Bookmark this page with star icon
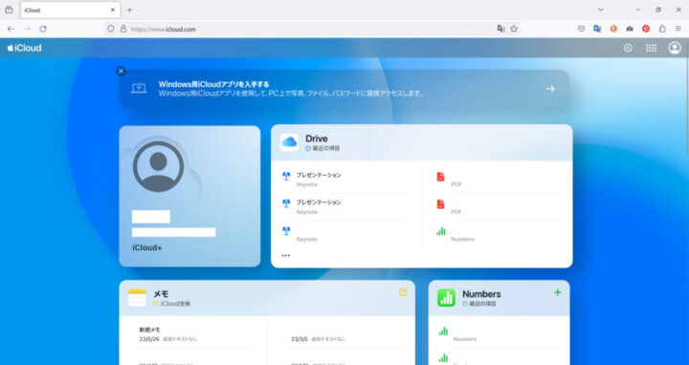The image size is (689, 365). tap(514, 29)
